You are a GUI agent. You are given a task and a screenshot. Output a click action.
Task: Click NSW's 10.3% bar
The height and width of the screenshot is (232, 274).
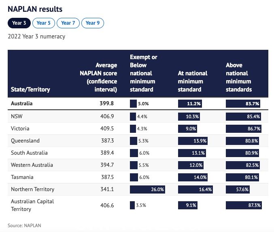(189, 117)
